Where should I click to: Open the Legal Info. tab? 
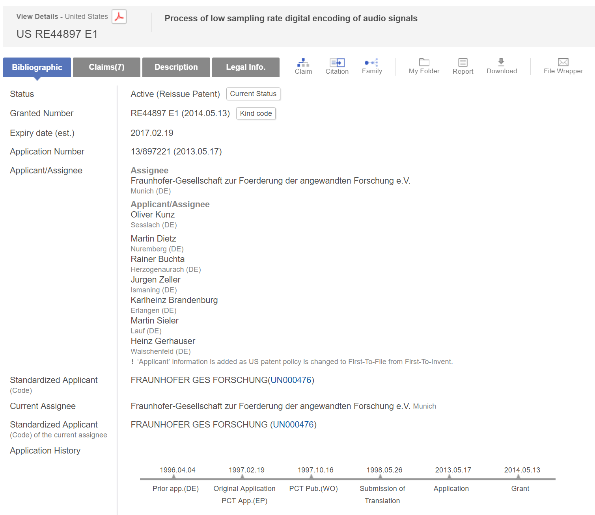click(246, 67)
